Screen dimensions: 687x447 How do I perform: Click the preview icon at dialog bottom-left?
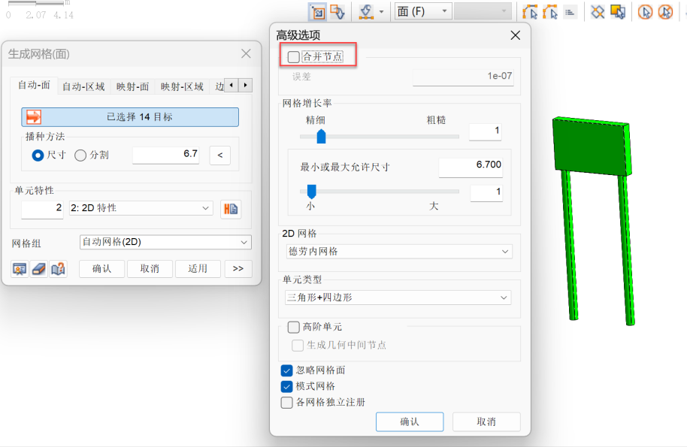20,269
